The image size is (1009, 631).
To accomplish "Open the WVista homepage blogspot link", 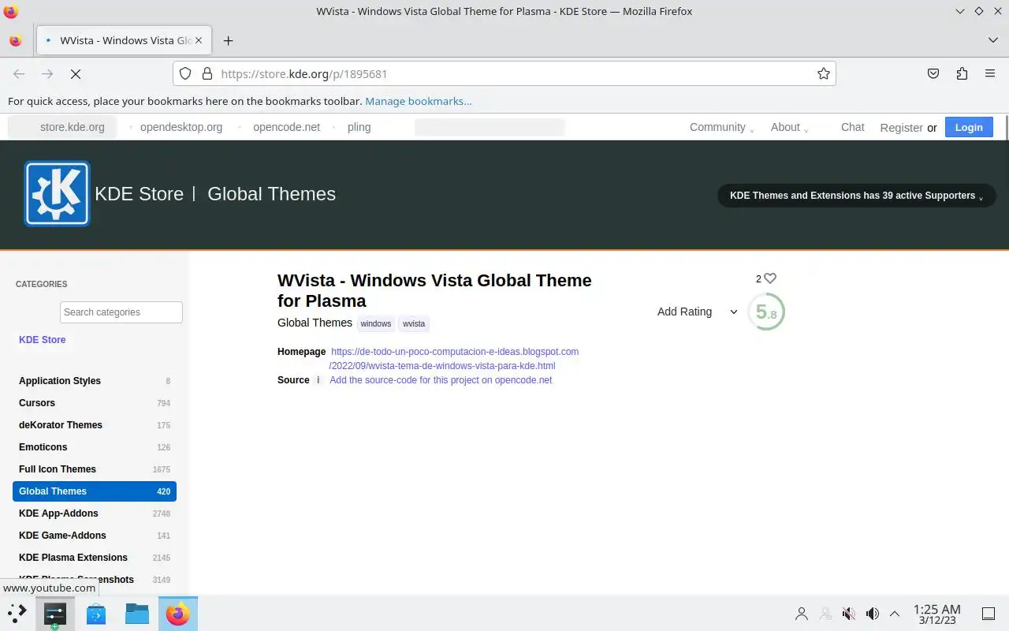I will [x=454, y=359].
